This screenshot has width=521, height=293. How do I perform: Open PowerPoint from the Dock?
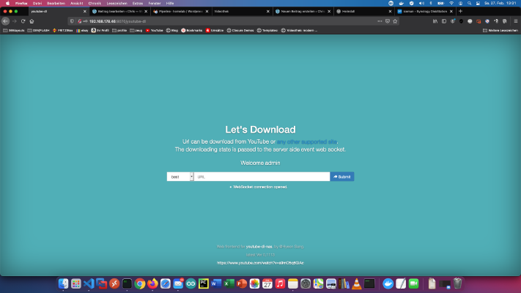tap(242, 283)
